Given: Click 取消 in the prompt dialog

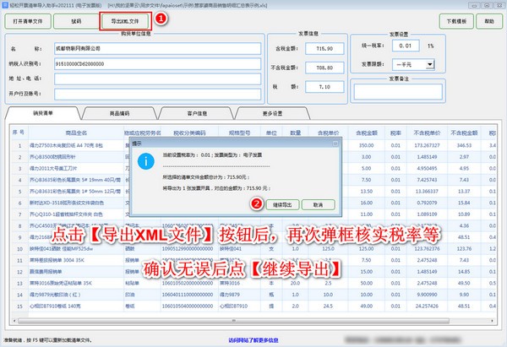Looking at the screenshot, I should pos(318,204).
